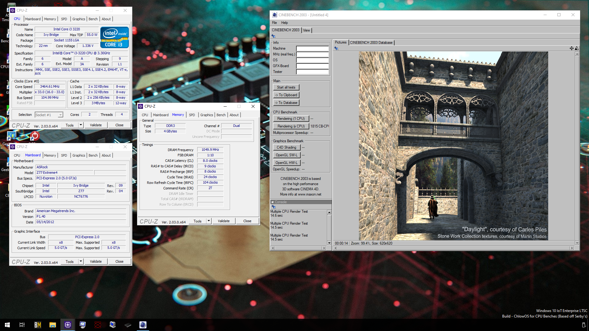This screenshot has width=589, height=331.
Task: Click To Clipboard button
Action: click(286, 95)
